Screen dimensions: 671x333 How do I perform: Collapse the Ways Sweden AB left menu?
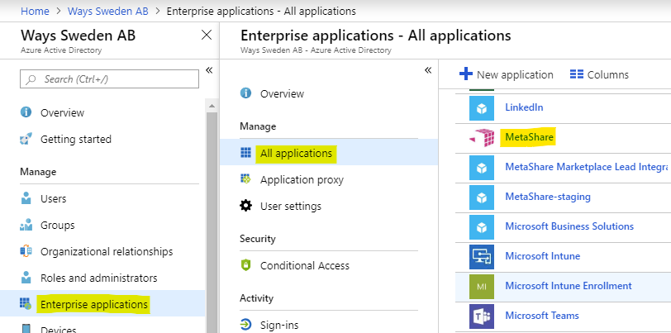pyautogui.click(x=209, y=70)
